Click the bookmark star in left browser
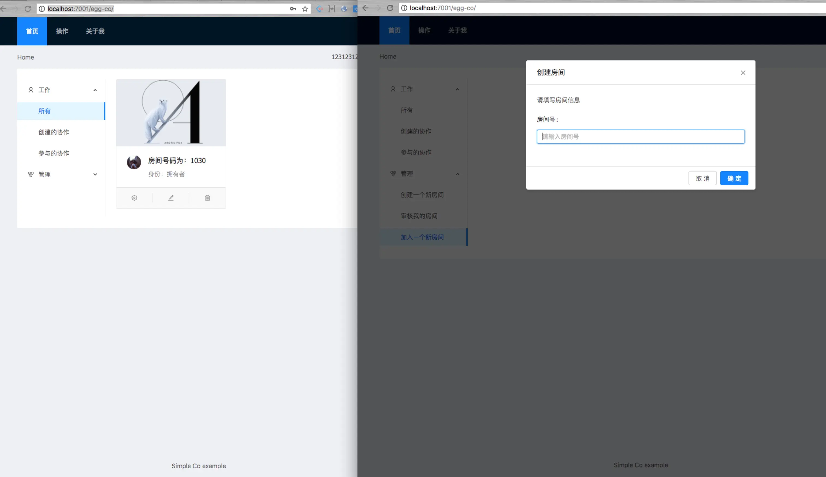This screenshot has height=477, width=826. click(305, 9)
